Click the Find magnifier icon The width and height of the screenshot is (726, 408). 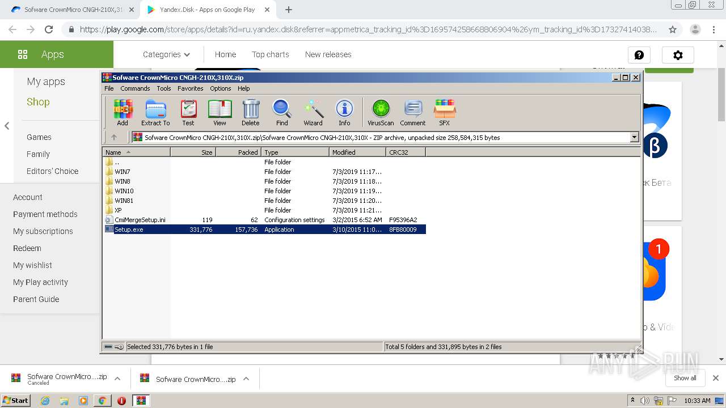pyautogui.click(x=282, y=112)
